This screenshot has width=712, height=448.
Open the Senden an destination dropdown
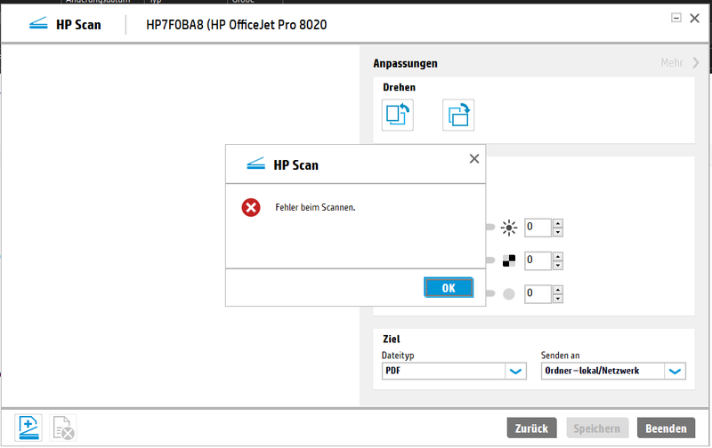tap(675, 371)
